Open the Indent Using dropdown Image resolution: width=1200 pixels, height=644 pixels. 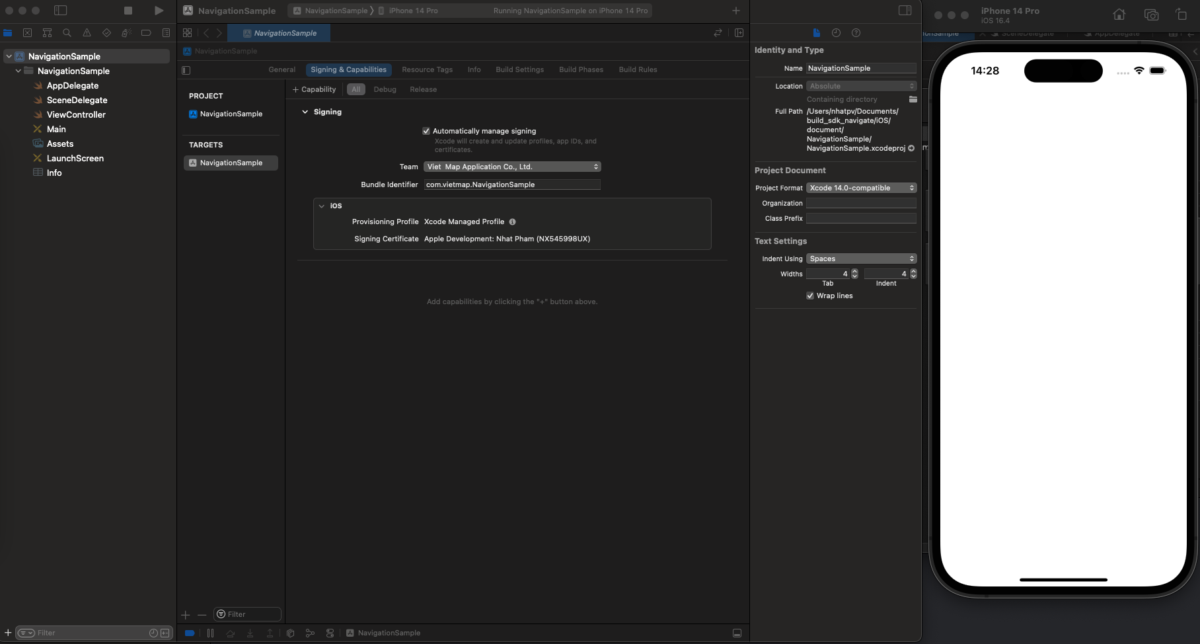[861, 259]
